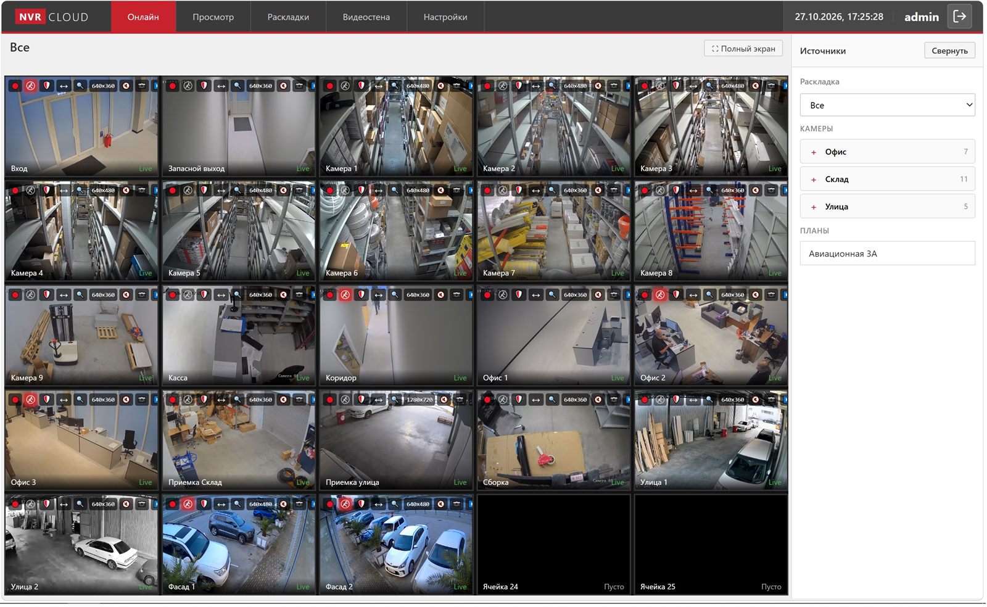Take a snapshot of Камера 9
987x607 pixels.
[142, 295]
